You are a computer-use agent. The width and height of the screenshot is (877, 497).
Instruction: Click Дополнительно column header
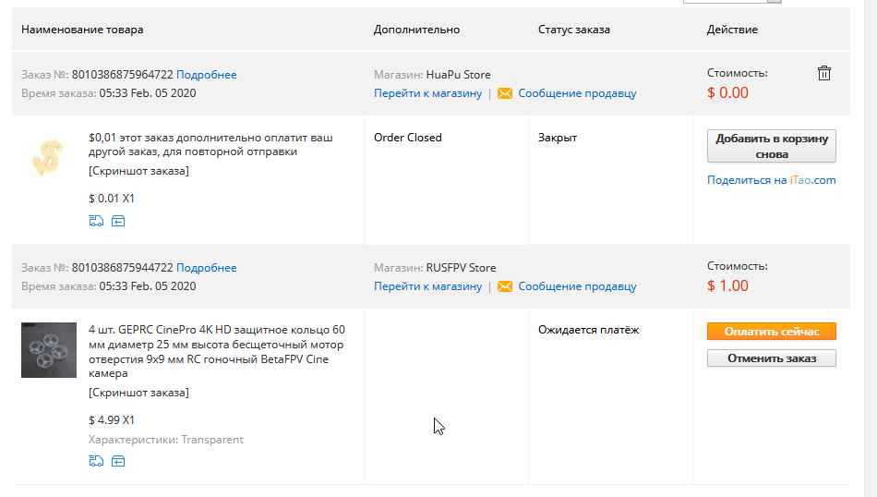click(416, 30)
